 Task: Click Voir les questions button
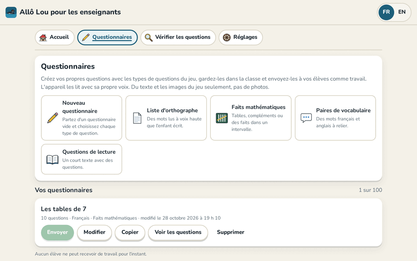tap(178, 232)
